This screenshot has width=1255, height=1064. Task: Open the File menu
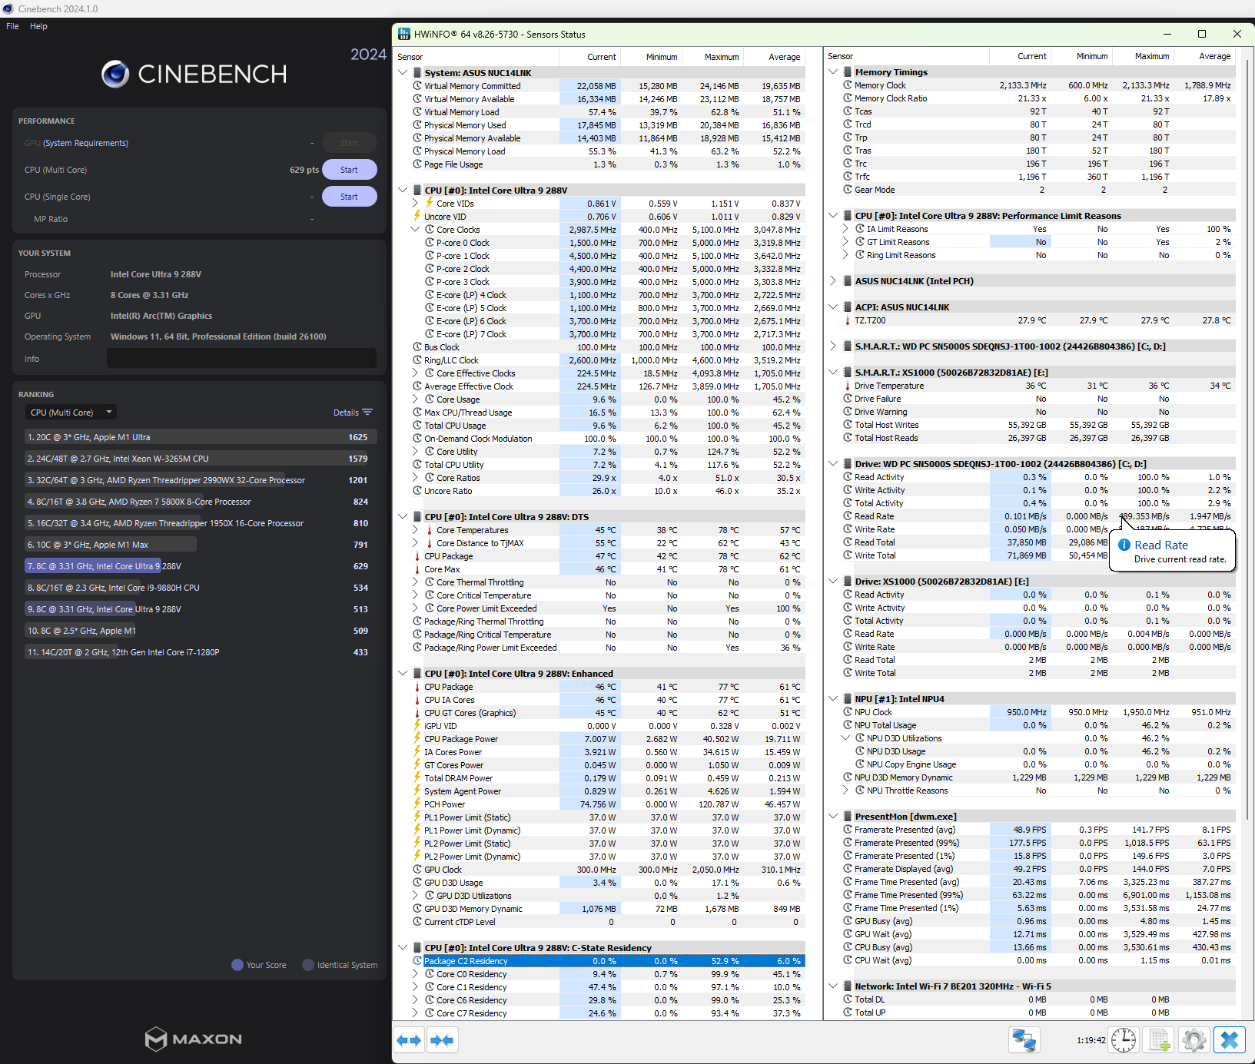click(12, 26)
